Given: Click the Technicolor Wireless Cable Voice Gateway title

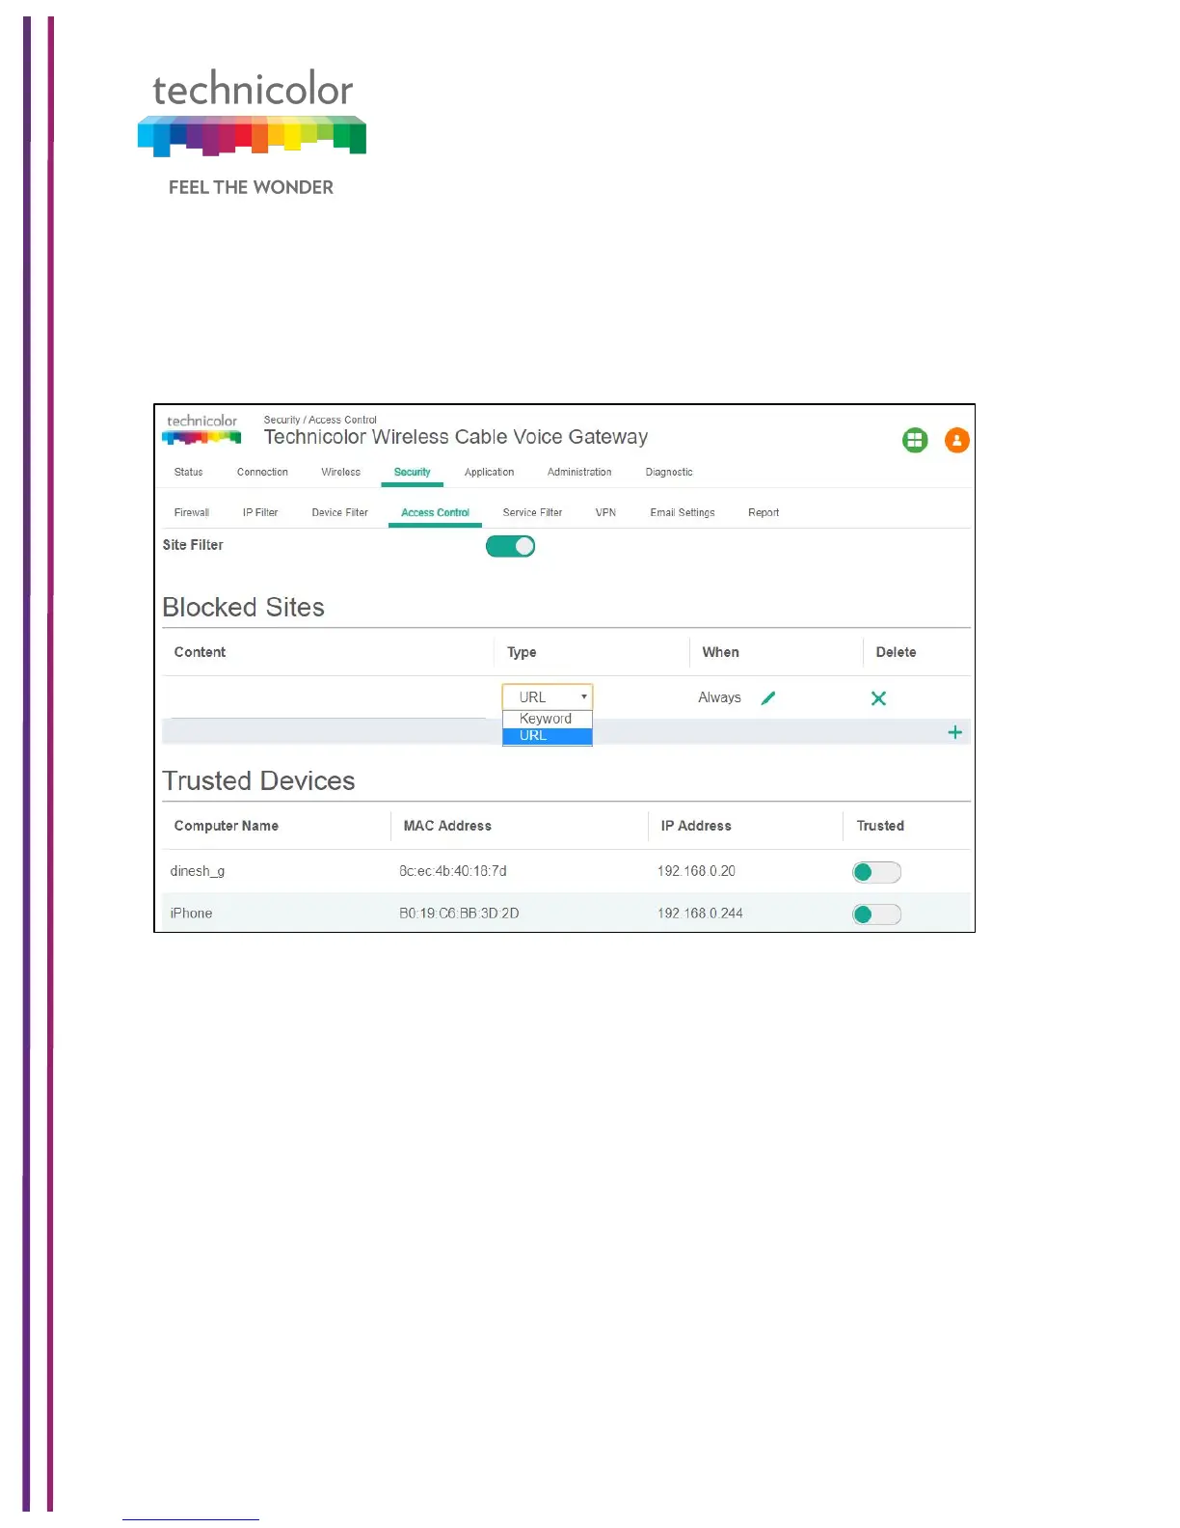Looking at the screenshot, I should pyautogui.click(x=456, y=437).
